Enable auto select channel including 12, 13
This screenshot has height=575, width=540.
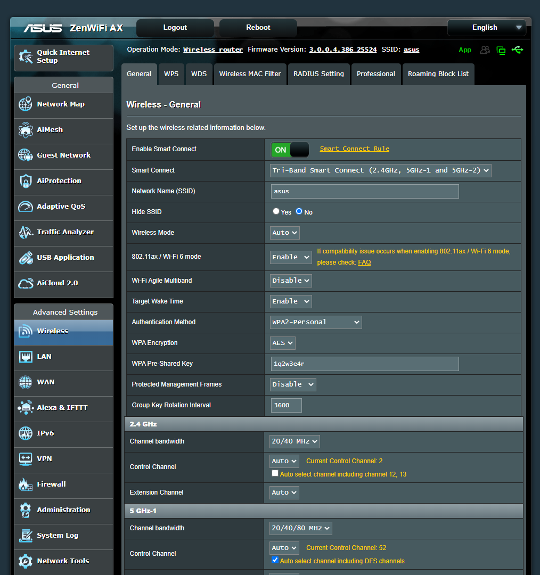275,473
